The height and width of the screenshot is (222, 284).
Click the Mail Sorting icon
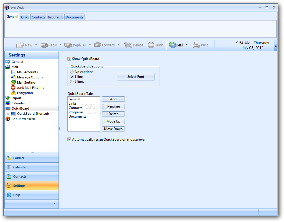click(13, 82)
